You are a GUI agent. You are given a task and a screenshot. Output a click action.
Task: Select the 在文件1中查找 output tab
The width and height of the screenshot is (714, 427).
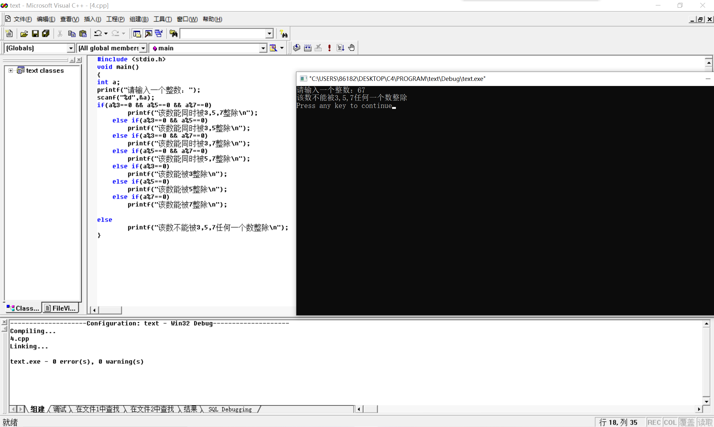pos(98,409)
